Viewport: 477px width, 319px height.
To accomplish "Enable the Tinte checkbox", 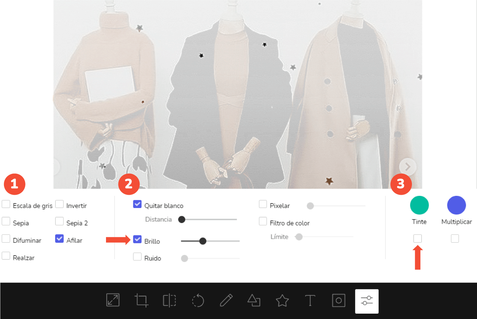I will [418, 238].
